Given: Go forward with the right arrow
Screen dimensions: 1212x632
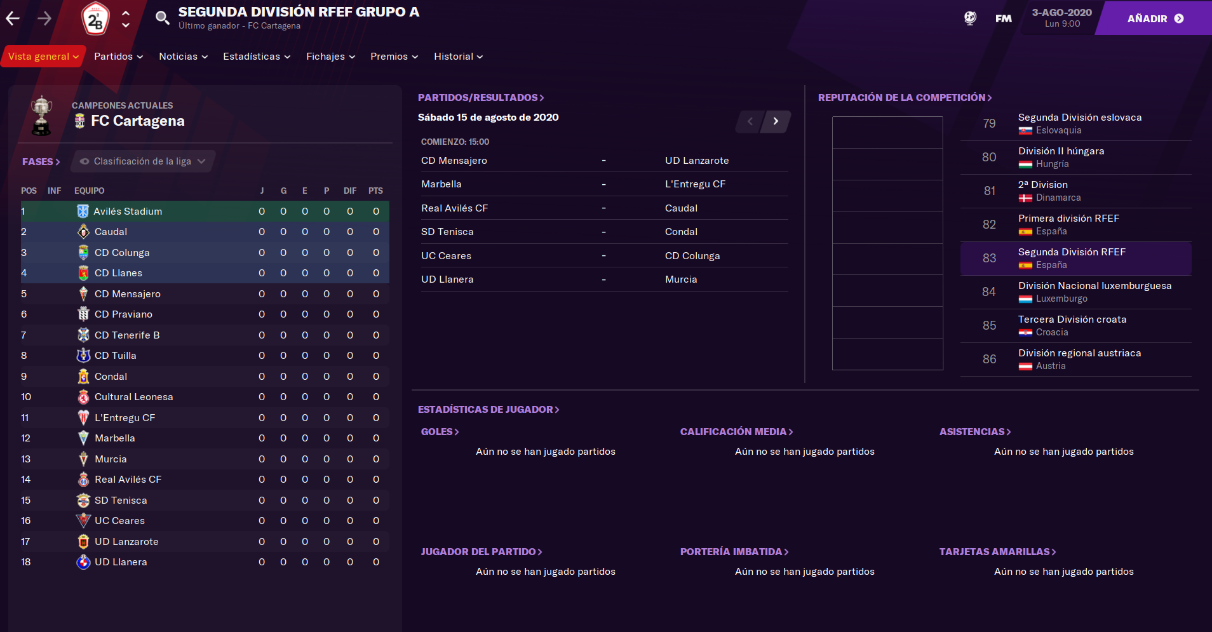Looking at the screenshot, I should point(44,18).
